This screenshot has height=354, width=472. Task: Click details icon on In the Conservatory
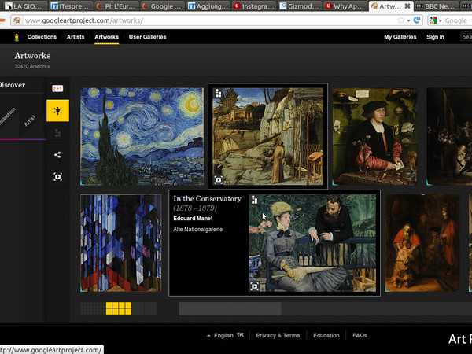point(254,200)
